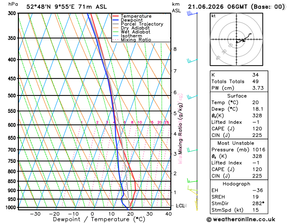The height and width of the screenshot is (223, 289).
Task: Click the gray Parcel Trajectory legend swatch
Action: (116, 24)
